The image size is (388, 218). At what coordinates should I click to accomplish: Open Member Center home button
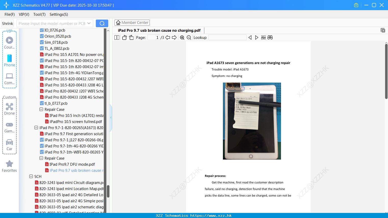(x=132, y=23)
